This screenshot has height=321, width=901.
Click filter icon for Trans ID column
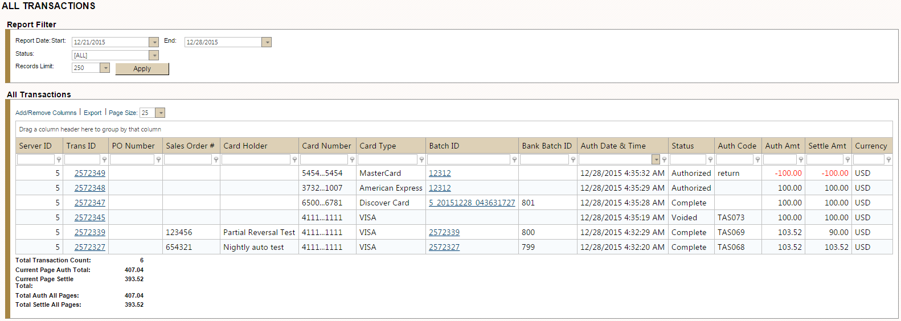coord(104,160)
